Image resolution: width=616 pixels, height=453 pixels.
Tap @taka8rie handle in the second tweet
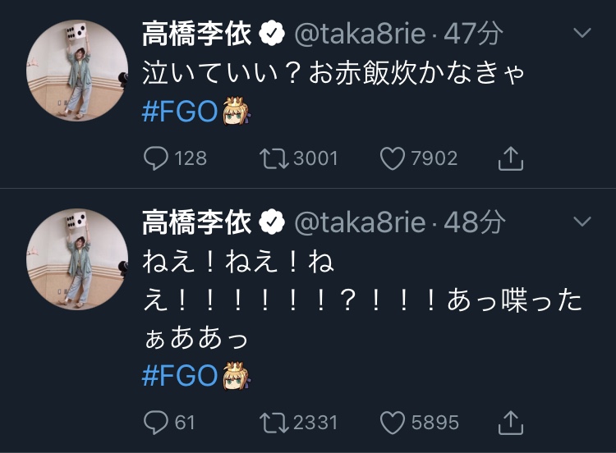tap(360, 222)
